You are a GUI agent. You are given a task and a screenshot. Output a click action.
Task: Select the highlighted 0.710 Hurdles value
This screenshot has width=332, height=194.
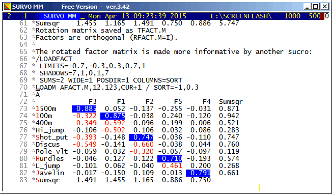click(x=170, y=159)
